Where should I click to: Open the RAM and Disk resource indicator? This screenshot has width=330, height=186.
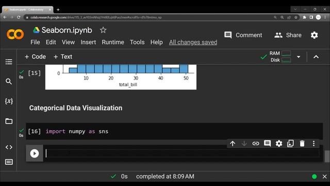280,56
